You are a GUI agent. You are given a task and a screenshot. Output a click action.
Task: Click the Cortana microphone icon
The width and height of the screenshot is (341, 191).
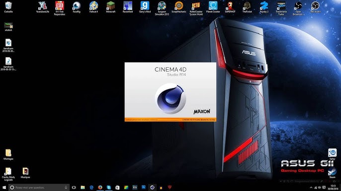[x=66, y=188]
